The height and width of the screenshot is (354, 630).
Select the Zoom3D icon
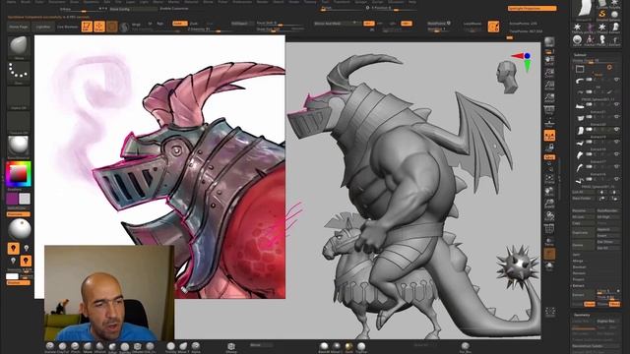tap(549, 204)
